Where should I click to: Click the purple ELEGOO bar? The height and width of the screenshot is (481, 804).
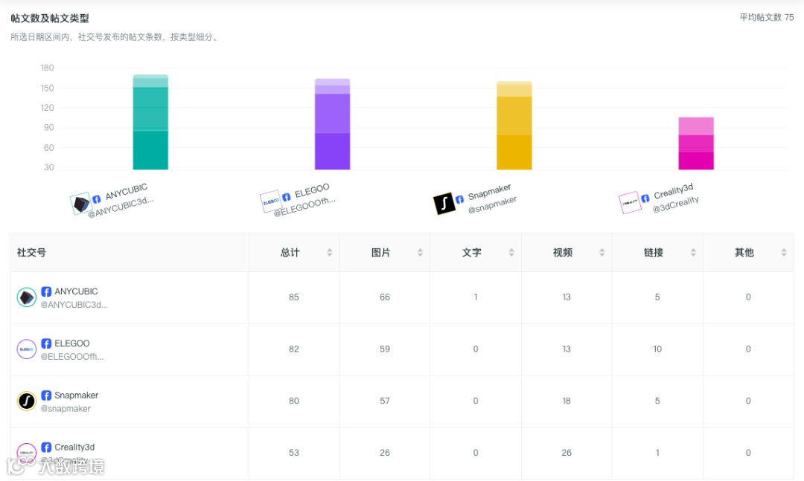click(332, 124)
